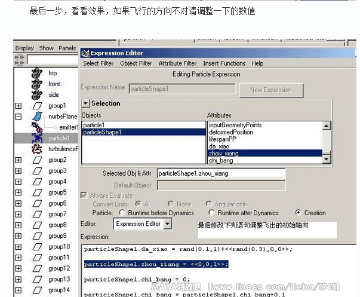This screenshot has width=360, height=297.
Task: Open the Select Filter menu
Action: 99,63
